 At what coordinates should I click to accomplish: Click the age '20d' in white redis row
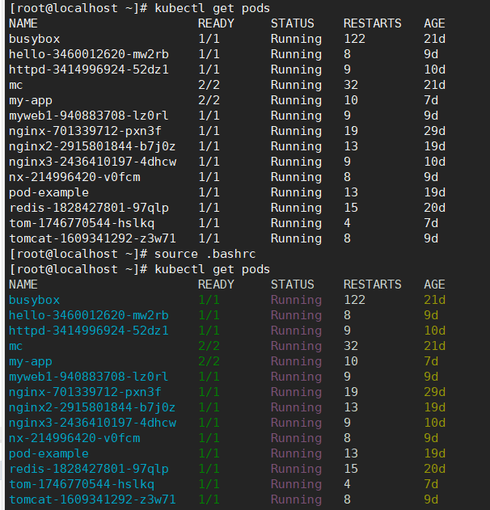click(x=435, y=208)
